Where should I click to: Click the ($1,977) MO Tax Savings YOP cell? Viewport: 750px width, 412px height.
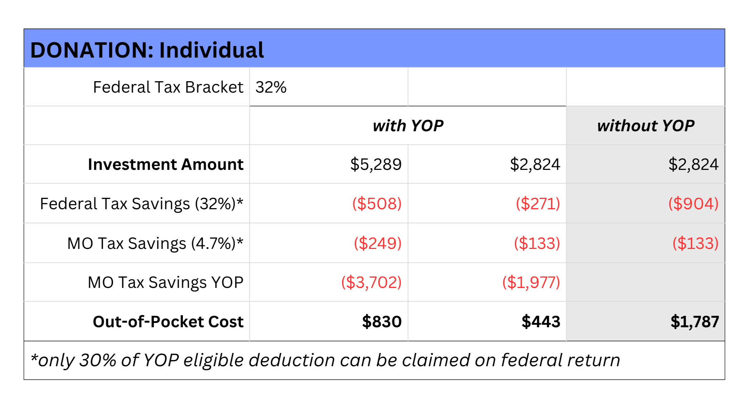(487, 282)
